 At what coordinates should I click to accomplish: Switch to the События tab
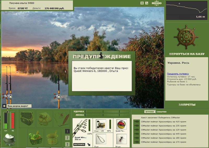point(161,112)
